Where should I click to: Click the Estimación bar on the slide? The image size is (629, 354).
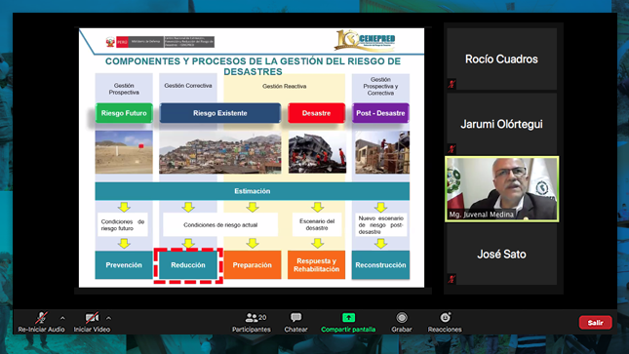click(253, 191)
